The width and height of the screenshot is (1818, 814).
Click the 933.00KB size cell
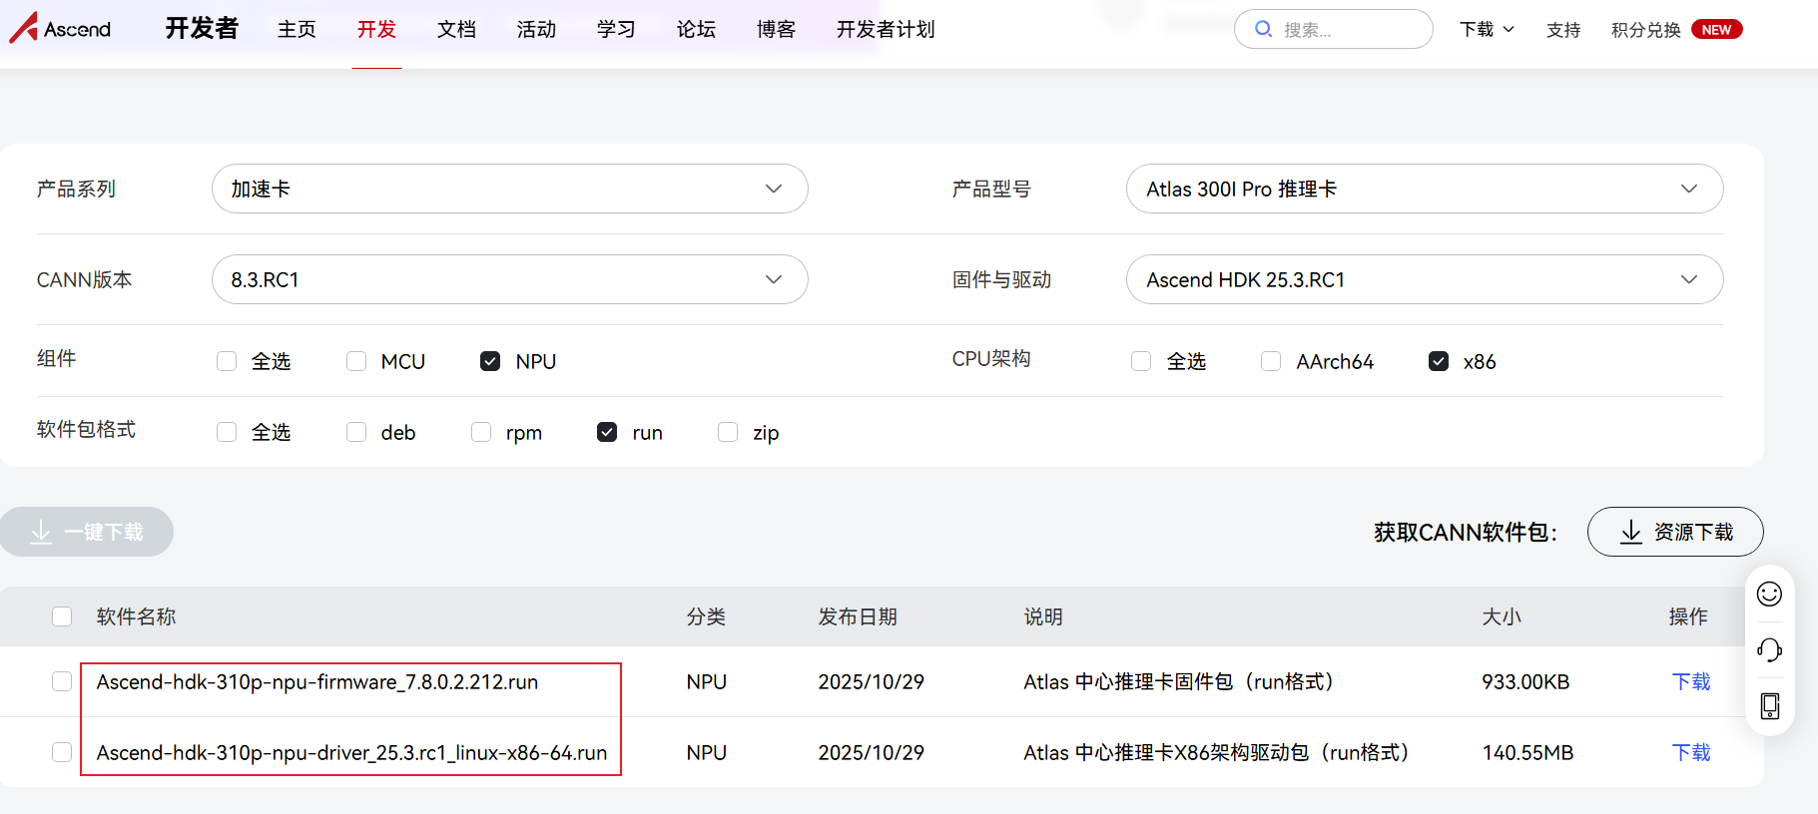(1525, 682)
